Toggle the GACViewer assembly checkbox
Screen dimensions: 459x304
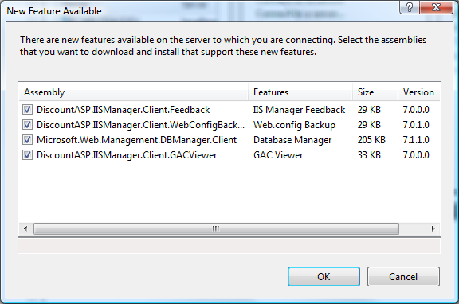(x=28, y=155)
